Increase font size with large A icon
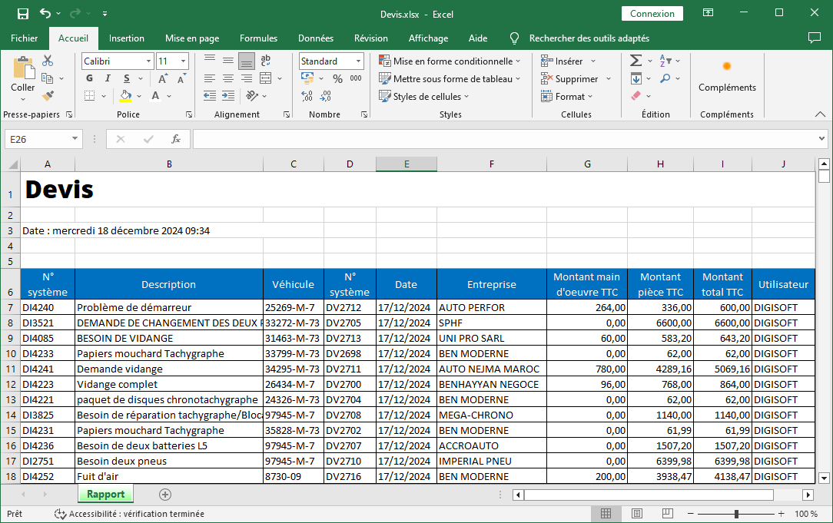833x523 pixels. point(163,78)
